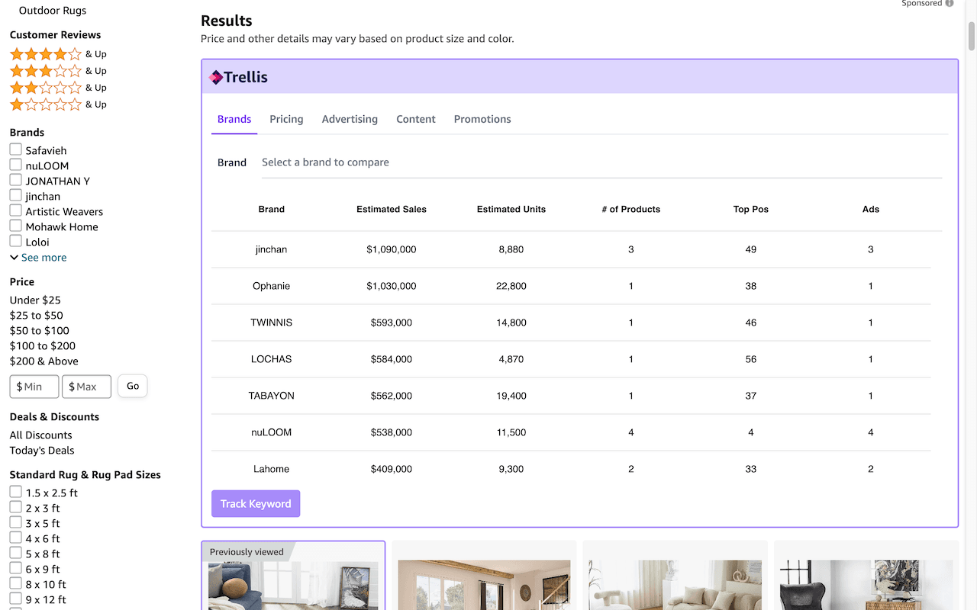This screenshot has height=610, width=977.
Task: Filter by 3 stars & Up
Action: click(x=58, y=71)
